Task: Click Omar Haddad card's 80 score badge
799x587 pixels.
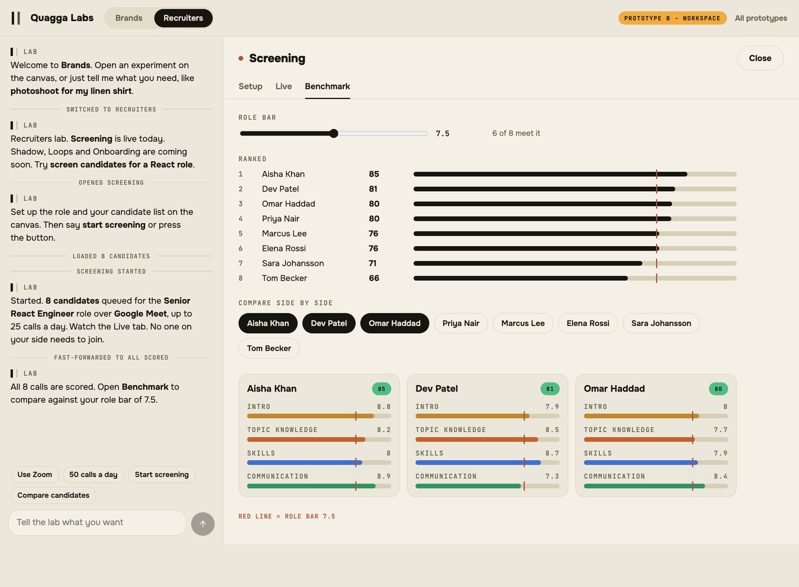Action: click(718, 389)
